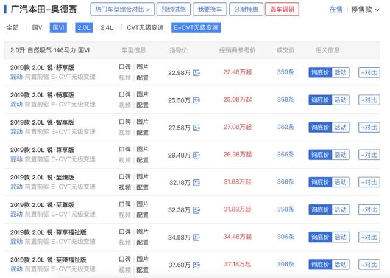The image size is (390, 278).
Task: Click 询底价 for 锐·舒享版
Action: pos(321,72)
